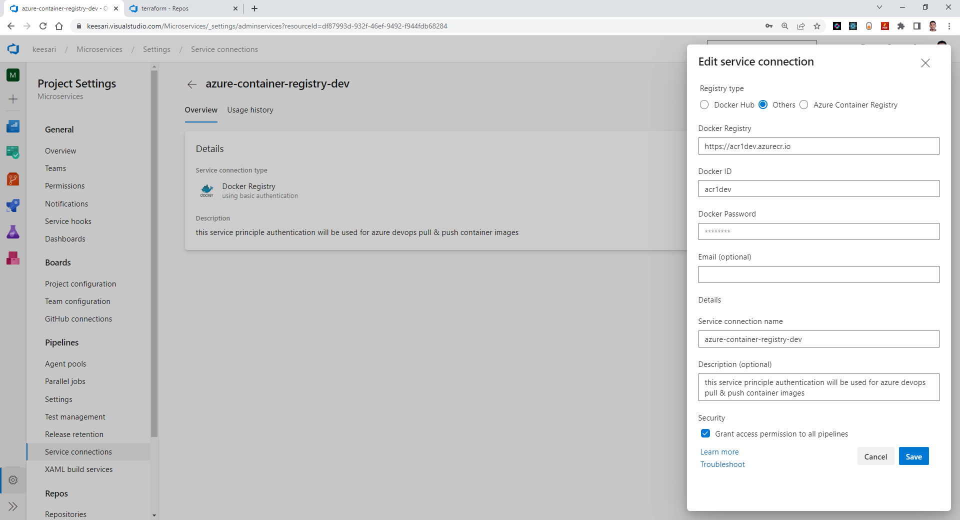Toggle Grant access permission to all pipelines
Screen dimensions: 960x520
click(x=705, y=433)
